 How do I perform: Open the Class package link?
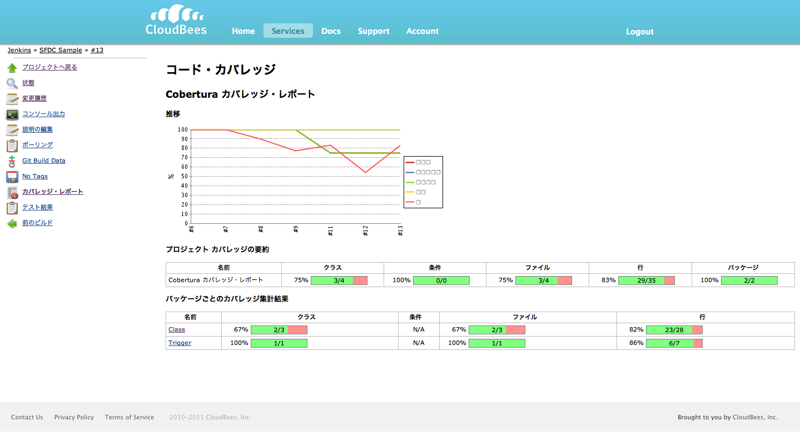tap(177, 329)
